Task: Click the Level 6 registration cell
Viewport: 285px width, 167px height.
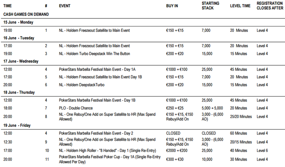Action: 262,151
